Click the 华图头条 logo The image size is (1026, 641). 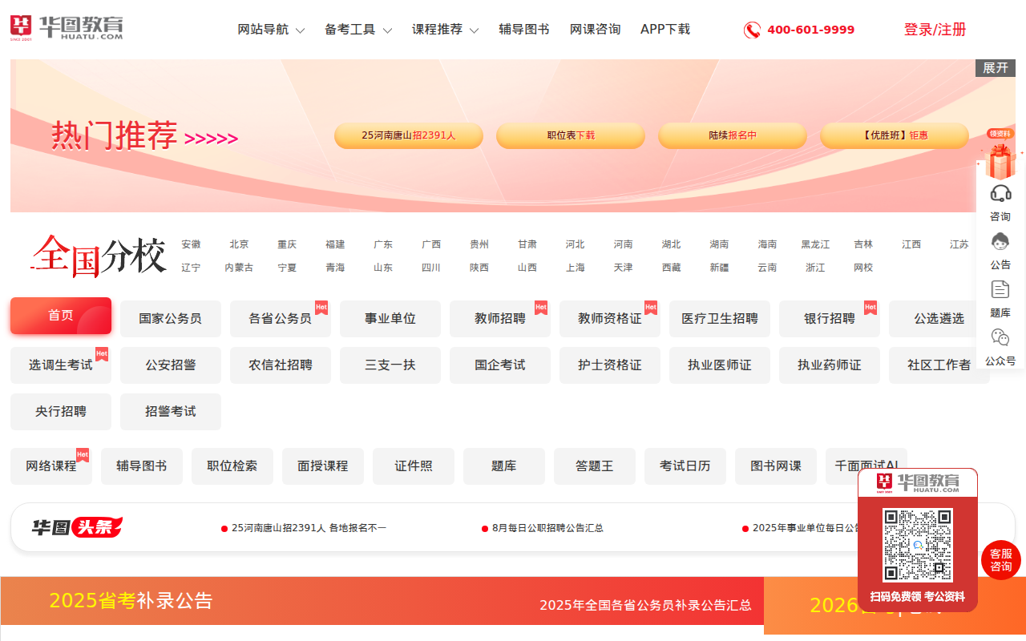tap(77, 527)
